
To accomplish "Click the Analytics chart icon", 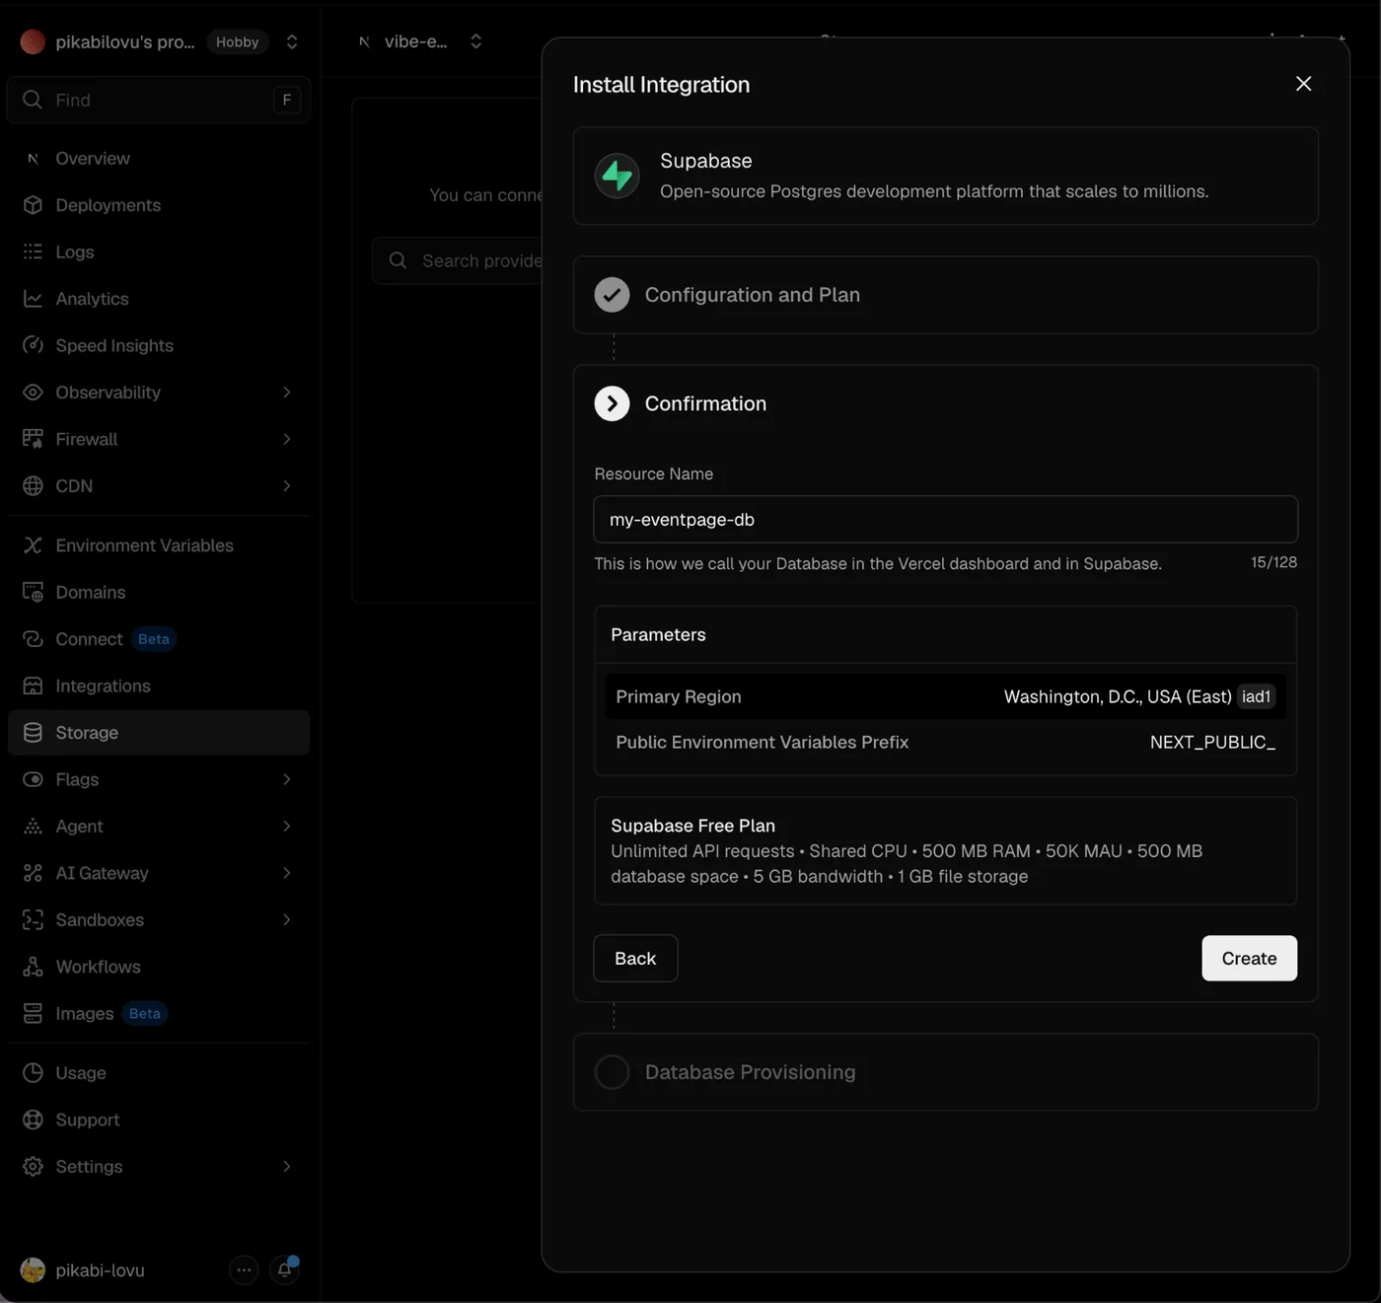I will point(33,299).
